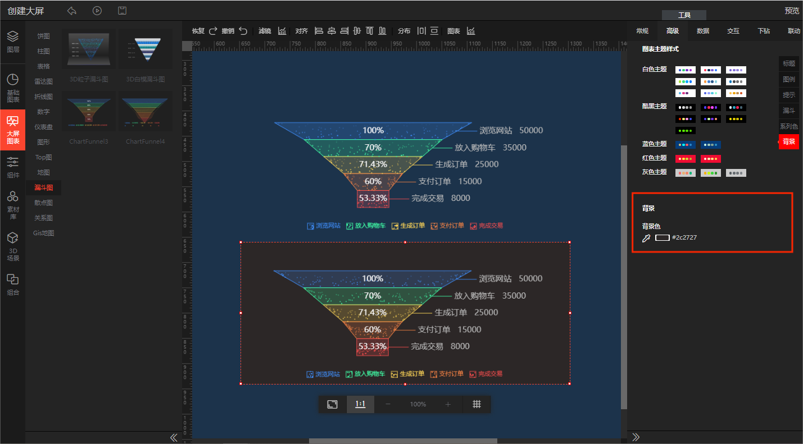The height and width of the screenshot is (444, 803).
Task: Click the play preview icon in top bar
Action: pyautogui.click(x=97, y=11)
